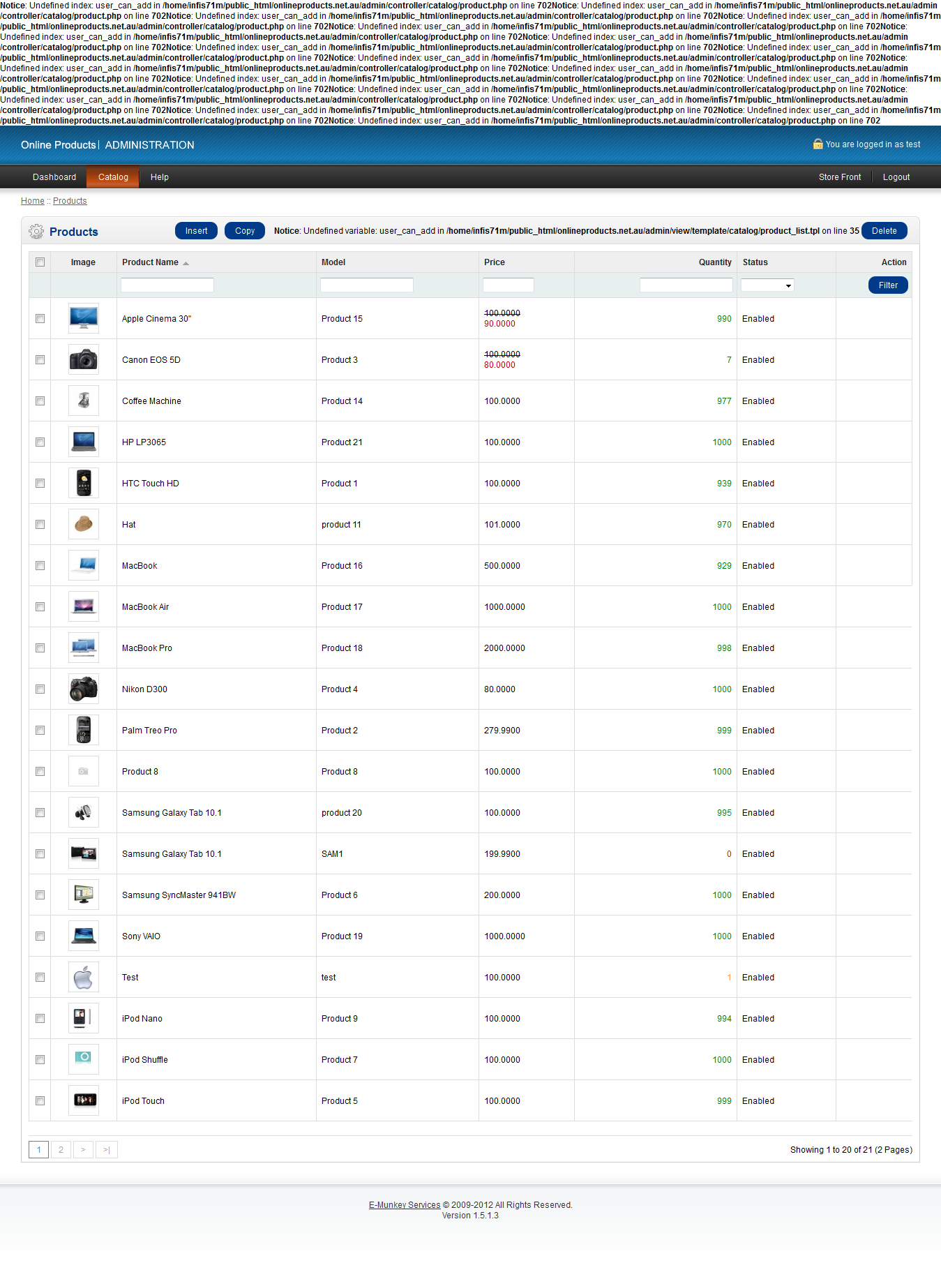Click the HP LP3065 laptop thumbnail

click(84, 442)
